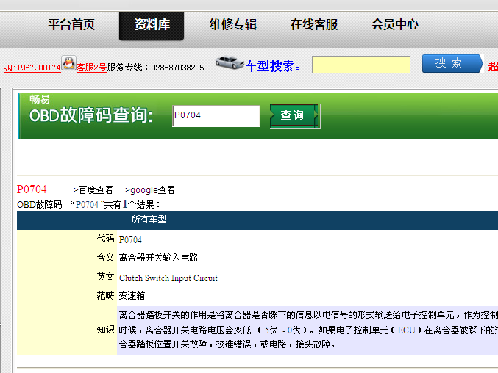Focus the OBD fault code input containing P0704
Image resolution: width=498 pixels, height=373 pixels.
[x=216, y=116]
